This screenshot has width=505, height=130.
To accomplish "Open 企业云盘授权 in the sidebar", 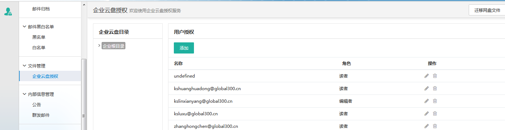I will (45, 76).
